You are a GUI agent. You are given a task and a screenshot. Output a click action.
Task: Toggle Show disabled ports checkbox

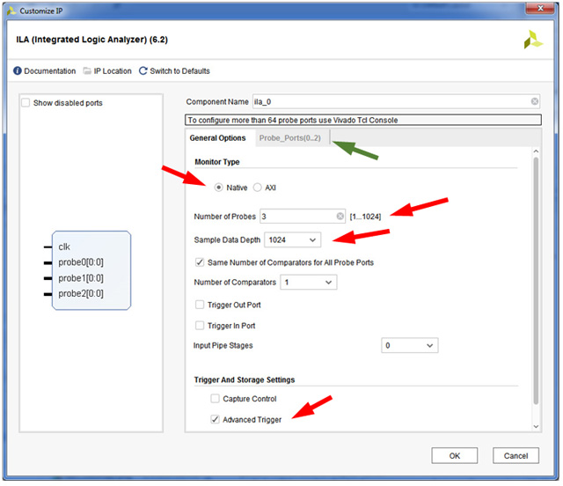tap(26, 103)
